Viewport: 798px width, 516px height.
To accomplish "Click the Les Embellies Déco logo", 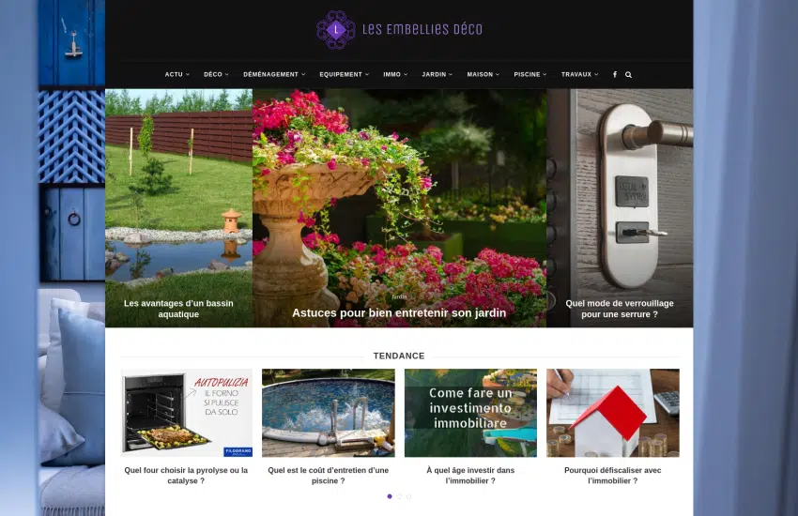I will pyautogui.click(x=400, y=29).
